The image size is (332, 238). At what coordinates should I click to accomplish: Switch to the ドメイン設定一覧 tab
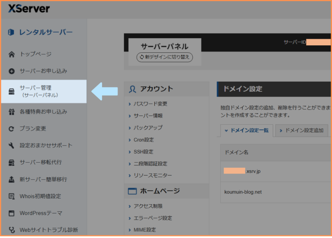(x=247, y=130)
